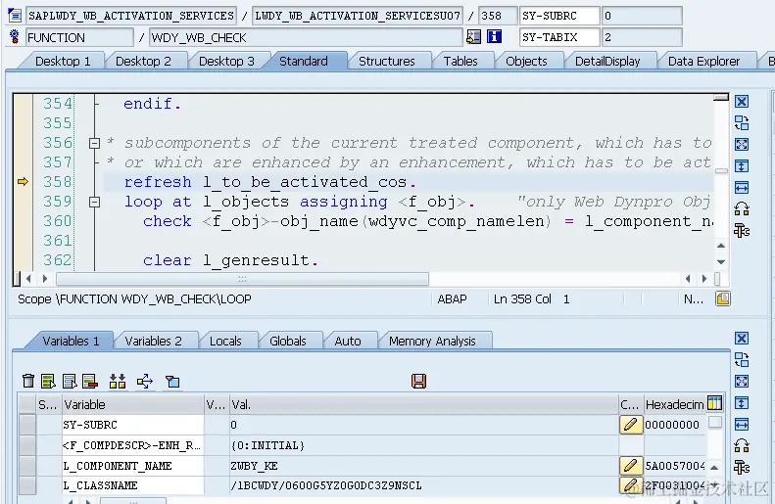Click the WDY_WB_CHECK function name field

click(x=306, y=37)
